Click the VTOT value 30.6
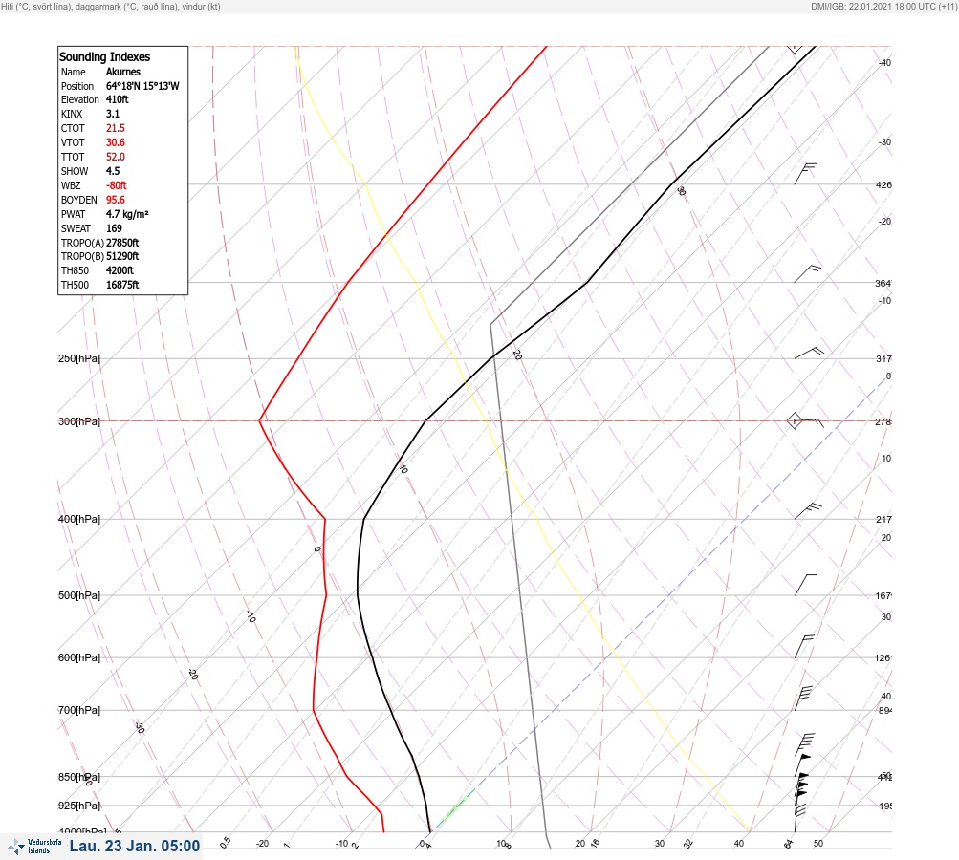Image resolution: width=959 pixels, height=860 pixels. [x=115, y=142]
